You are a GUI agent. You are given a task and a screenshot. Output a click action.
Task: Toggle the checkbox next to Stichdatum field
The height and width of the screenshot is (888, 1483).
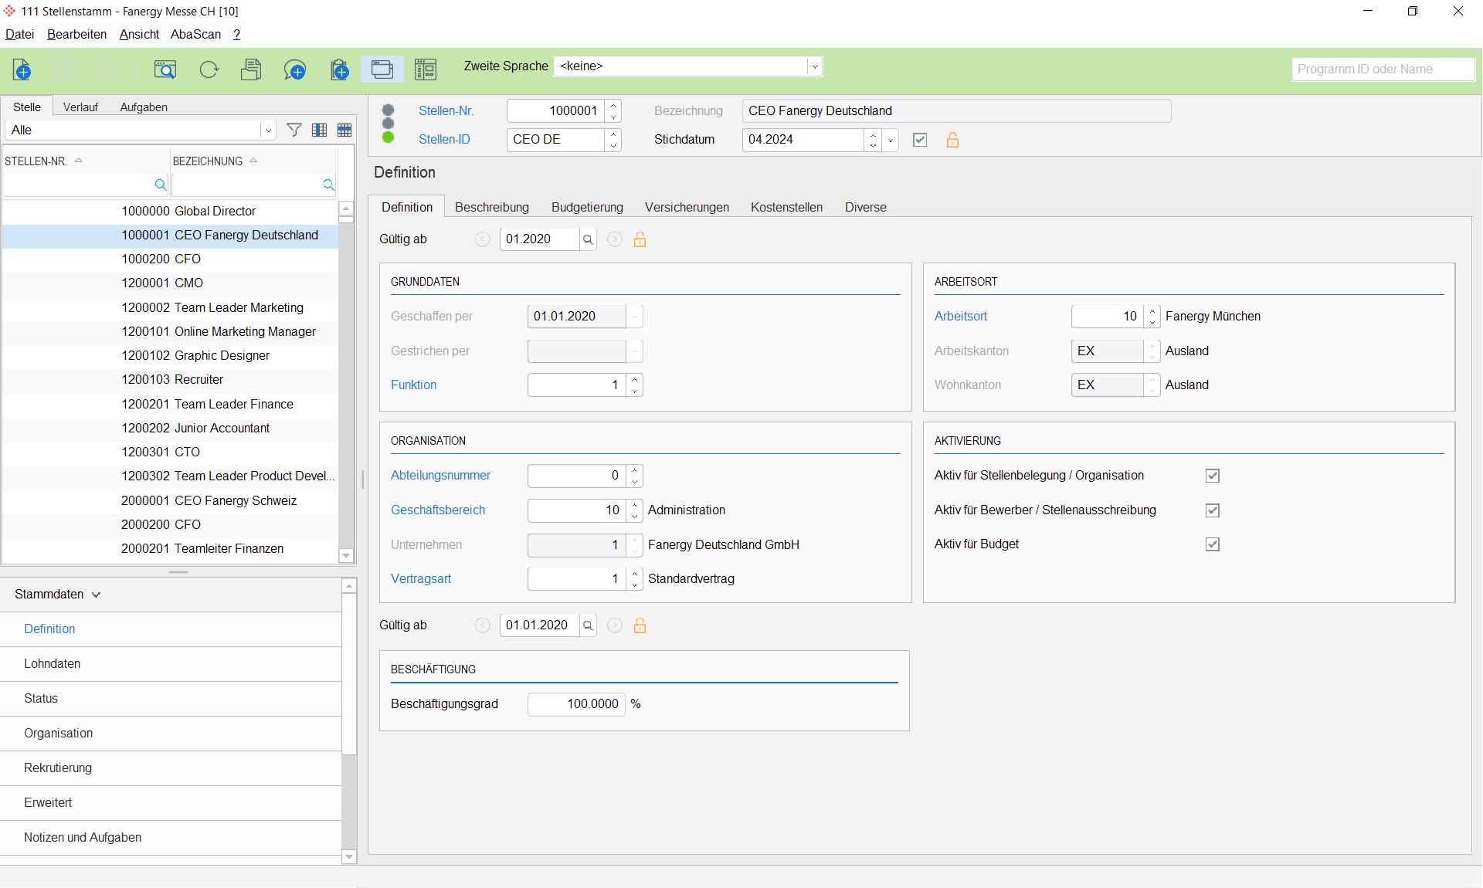pyautogui.click(x=920, y=140)
